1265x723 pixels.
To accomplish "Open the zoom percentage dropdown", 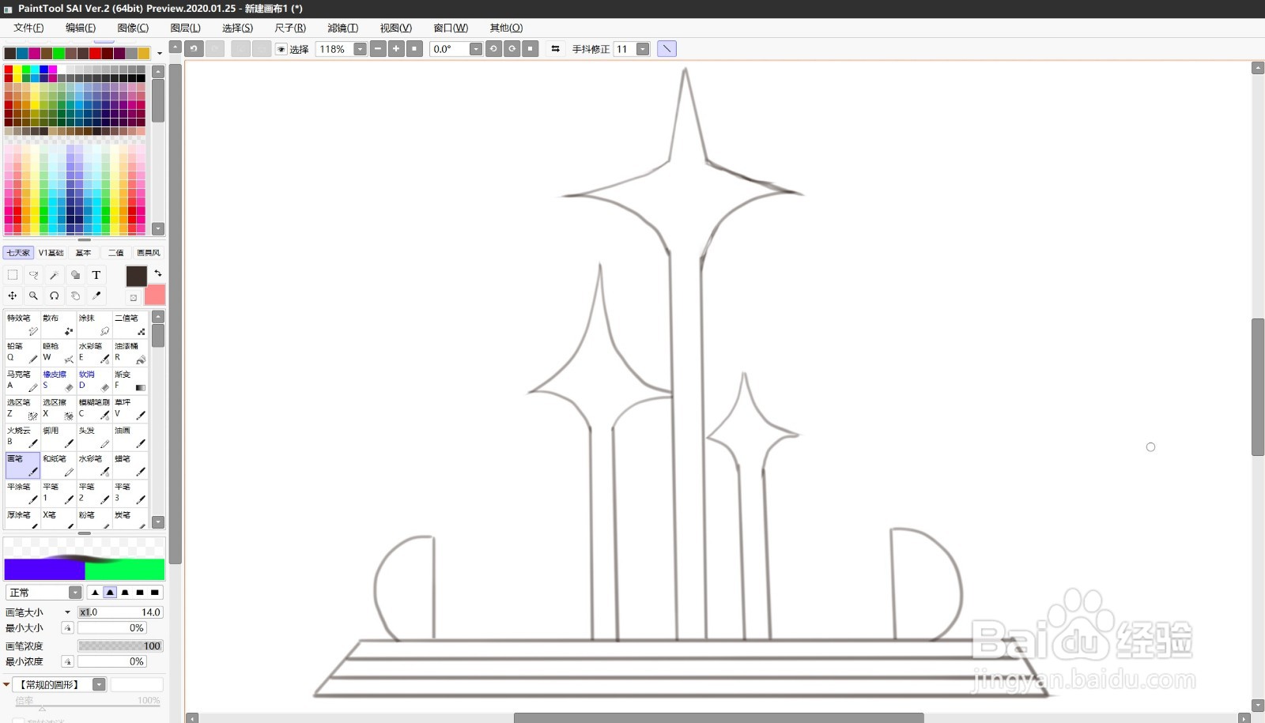I will [x=361, y=49].
